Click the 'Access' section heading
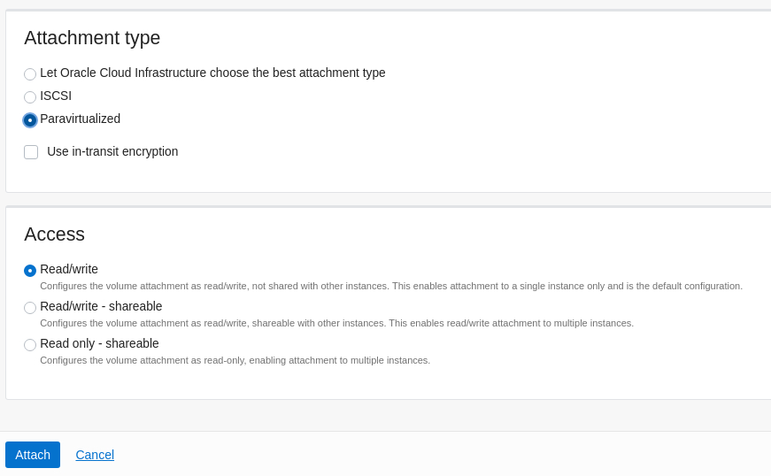Viewport: 771px width, 476px height. [54, 234]
